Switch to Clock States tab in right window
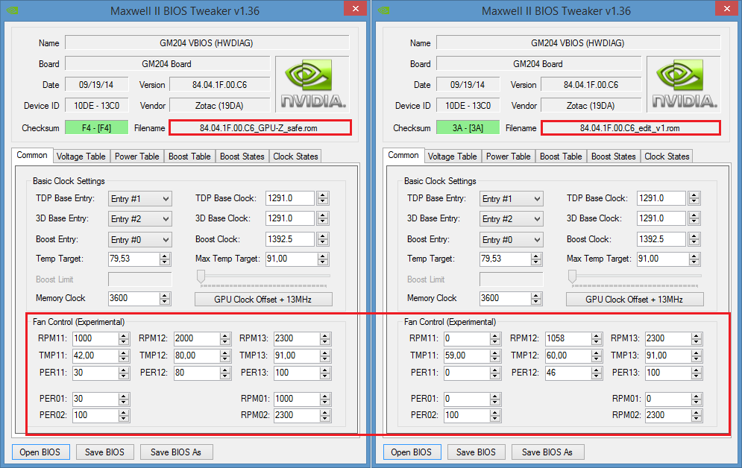The height and width of the screenshot is (468, 742). (x=667, y=156)
